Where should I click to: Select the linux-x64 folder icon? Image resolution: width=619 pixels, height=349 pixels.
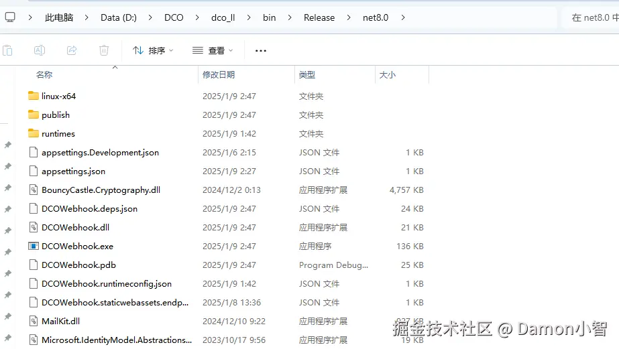tap(34, 96)
